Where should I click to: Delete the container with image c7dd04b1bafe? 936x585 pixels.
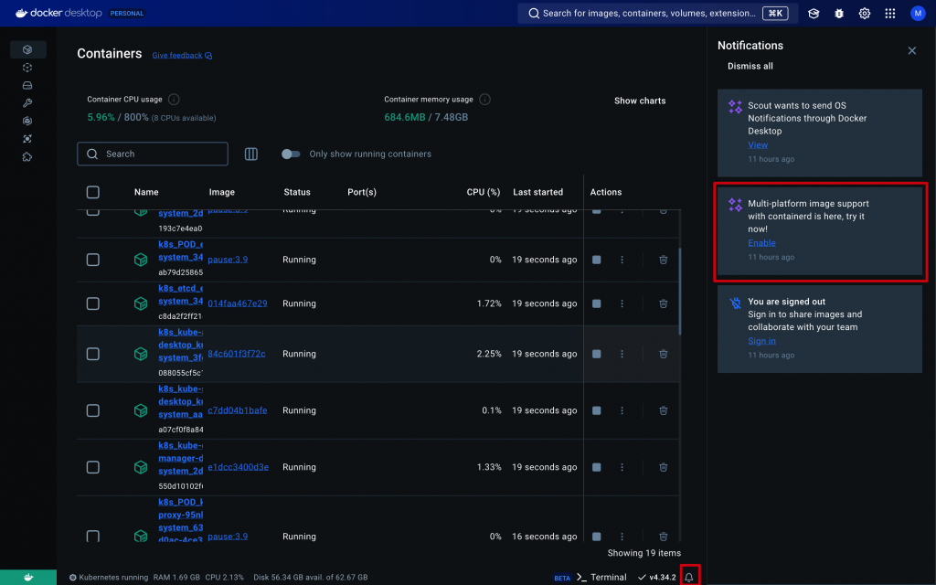tap(664, 410)
